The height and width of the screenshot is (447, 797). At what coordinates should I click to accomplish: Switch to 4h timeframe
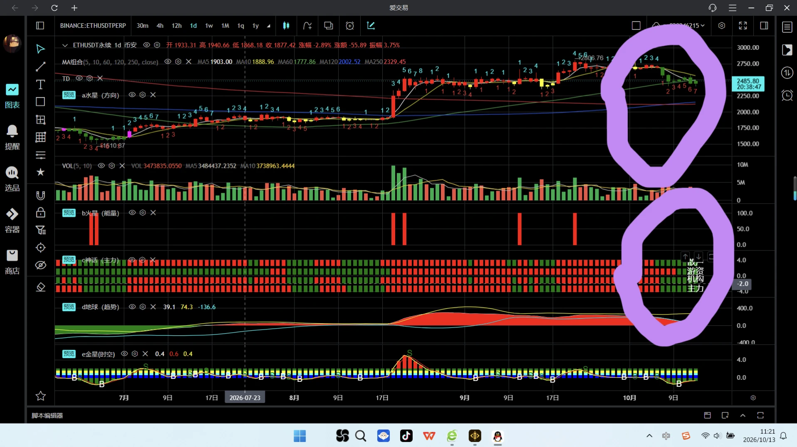(x=160, y=26)
